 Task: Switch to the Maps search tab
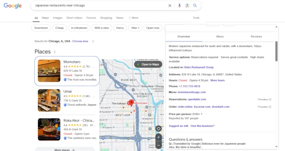[45, 18]
